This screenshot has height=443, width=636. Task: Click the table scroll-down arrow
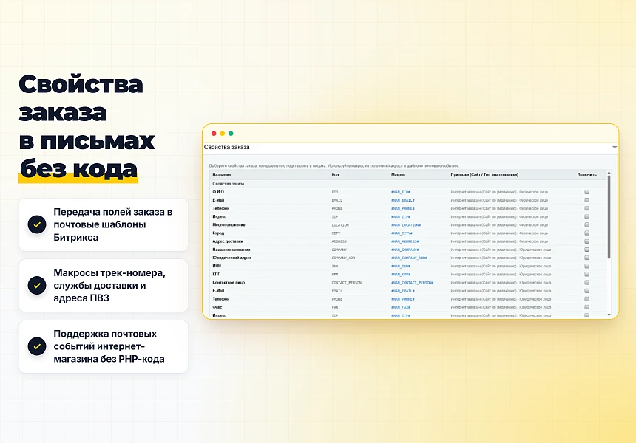(x=609, y=315)
